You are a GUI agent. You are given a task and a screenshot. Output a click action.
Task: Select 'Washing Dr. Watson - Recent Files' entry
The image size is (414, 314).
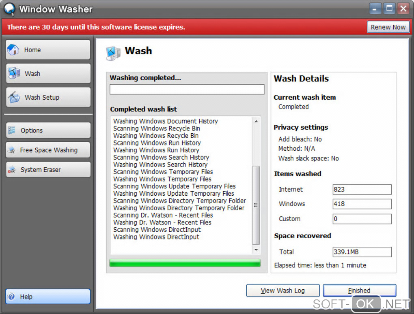click(x=162, y=222)
